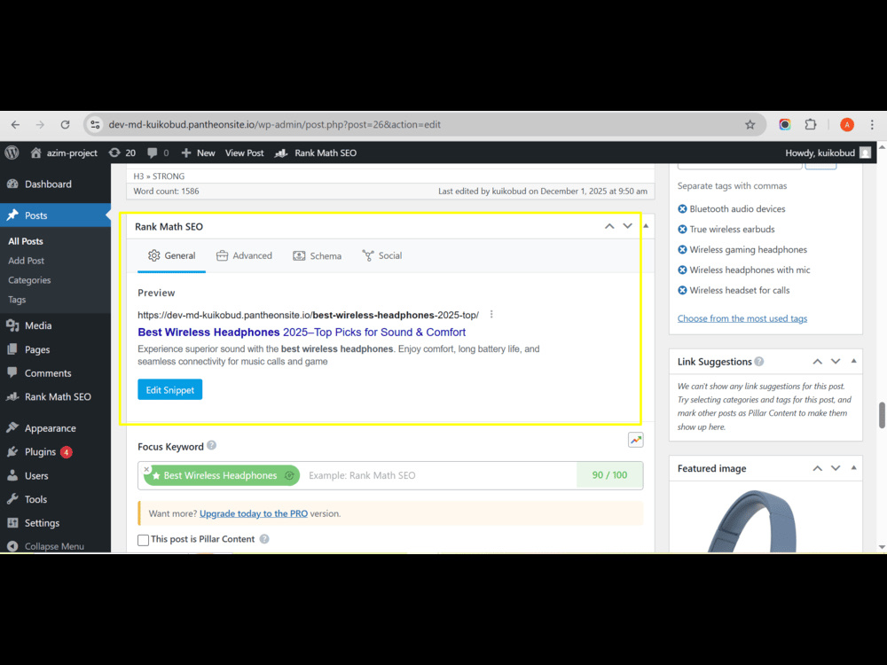Move Link Suggestions panel down
887x665 pixels.
point(836,362)
